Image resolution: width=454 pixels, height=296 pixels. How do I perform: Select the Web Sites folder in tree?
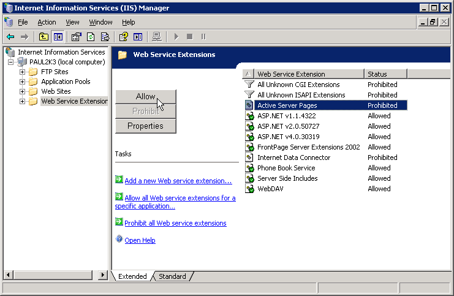(56, 91)
